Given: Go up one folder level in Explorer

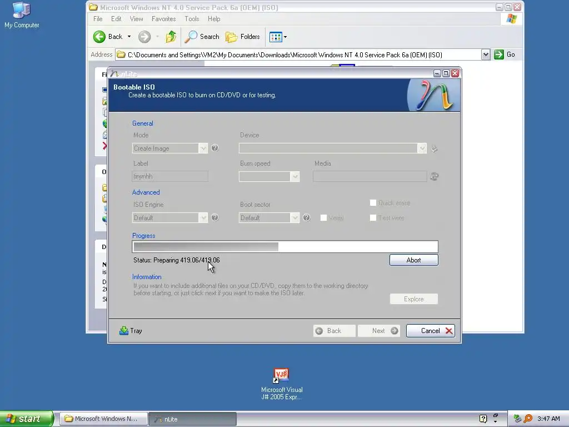Looking at the screenshot, I should click(171, 37).
